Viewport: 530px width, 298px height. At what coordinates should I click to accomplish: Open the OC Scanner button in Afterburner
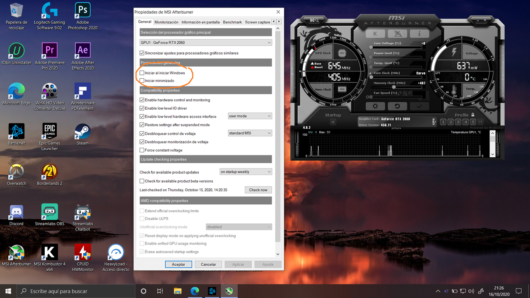(x=315, y=20)
